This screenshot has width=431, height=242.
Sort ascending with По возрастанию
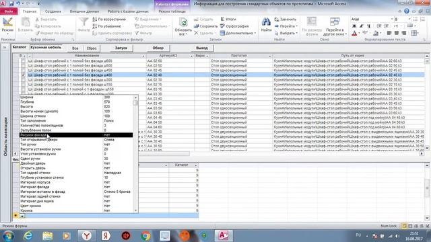[x=109, y=19]
